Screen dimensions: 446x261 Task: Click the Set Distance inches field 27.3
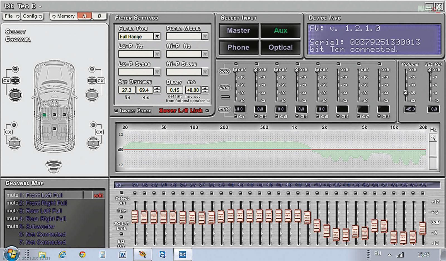(127, 90)
